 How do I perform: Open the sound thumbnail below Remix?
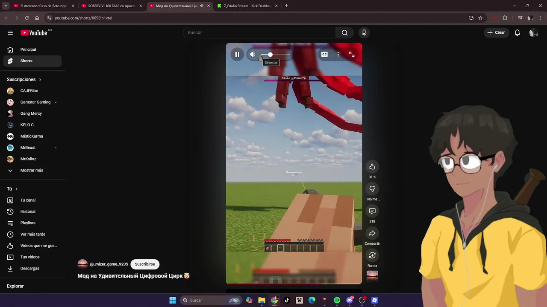pos(372,276)
